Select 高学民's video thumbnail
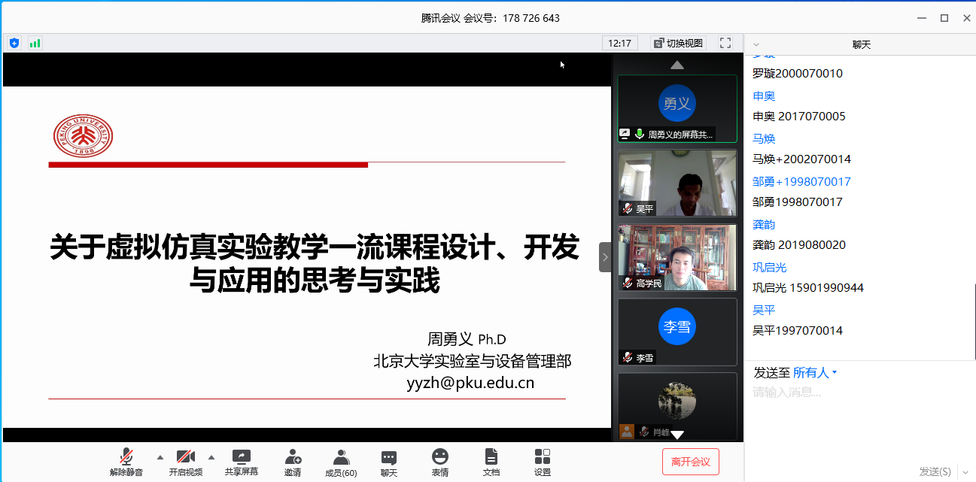Viewport: 976px width, 482px height. tap(677, 257)
